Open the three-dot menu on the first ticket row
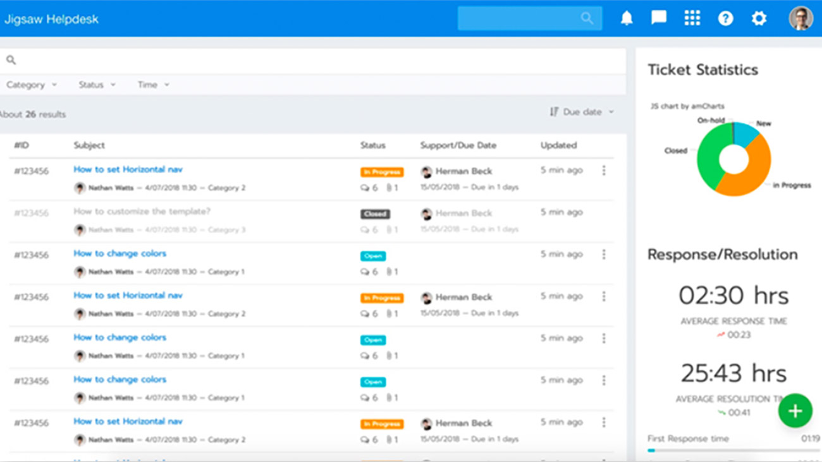This screenshot has height=462, width=822. click(x=604, y=171)
